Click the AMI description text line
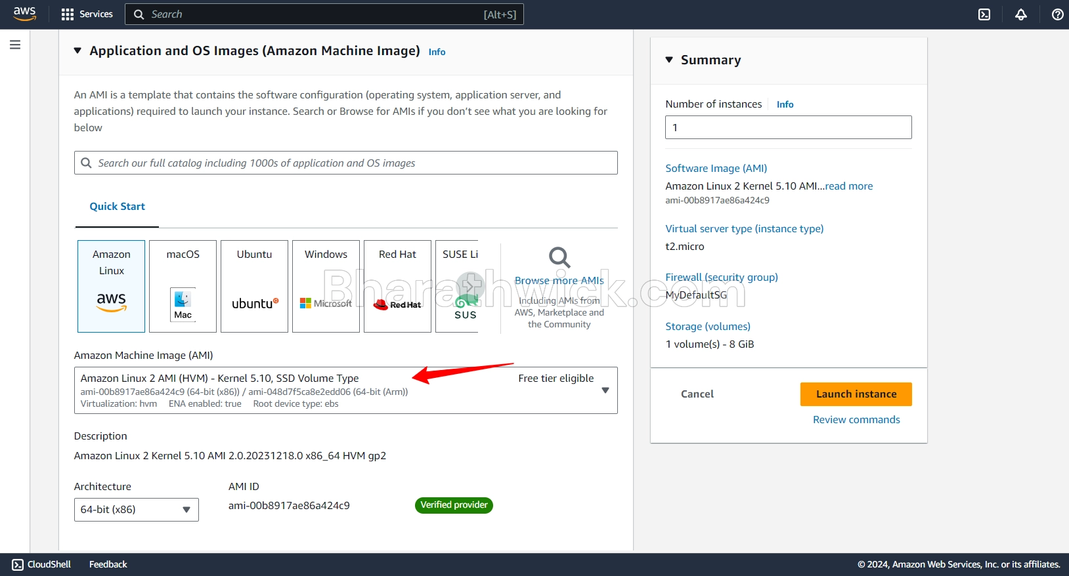 pyautogui.click(x=230, y=456)
